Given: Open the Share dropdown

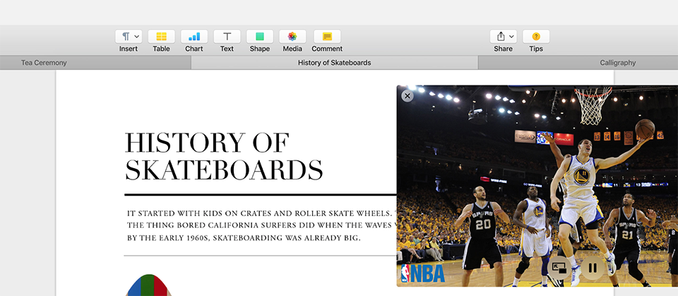Looking at the screenshot, I should [504, 36].
